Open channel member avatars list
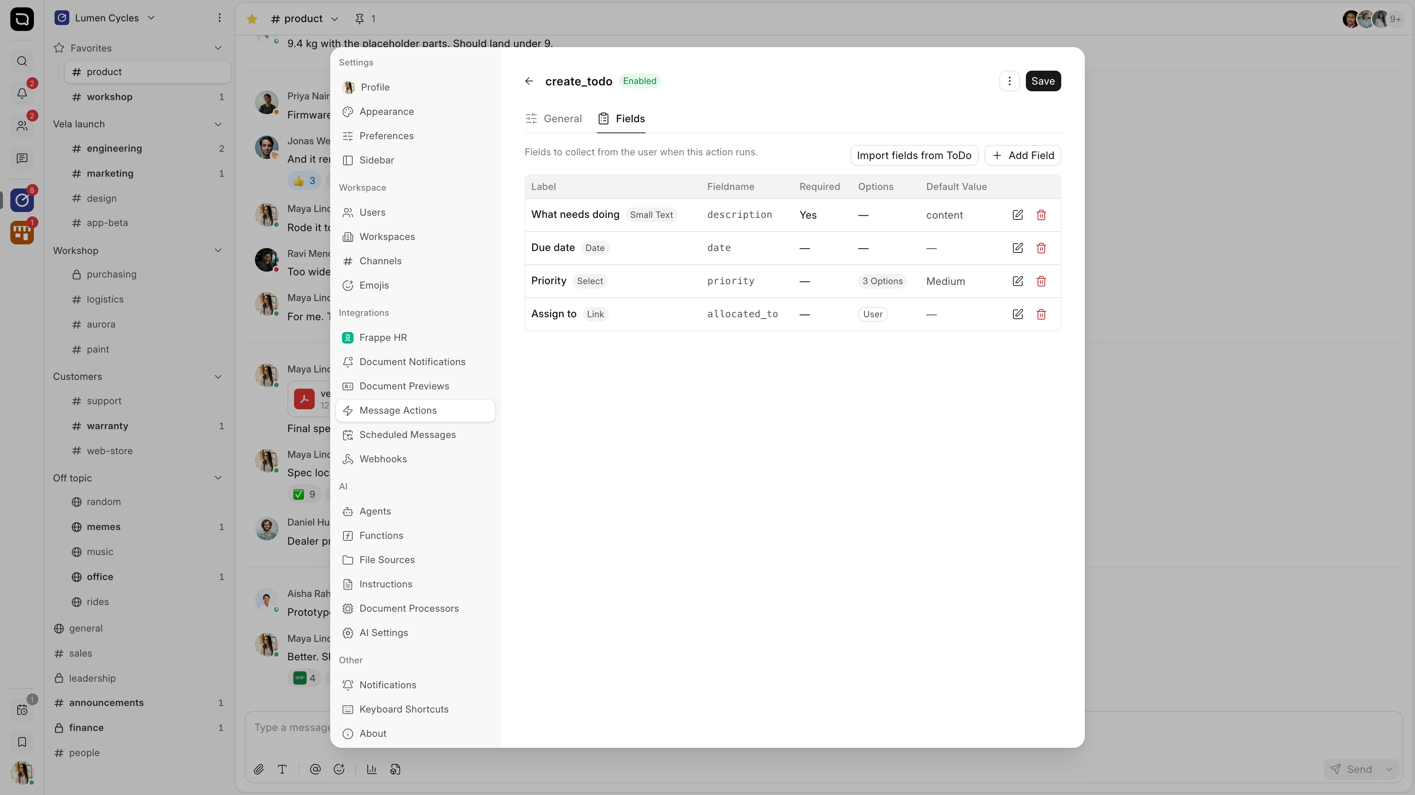1415x795 pixels. [x=1373, y=19]
